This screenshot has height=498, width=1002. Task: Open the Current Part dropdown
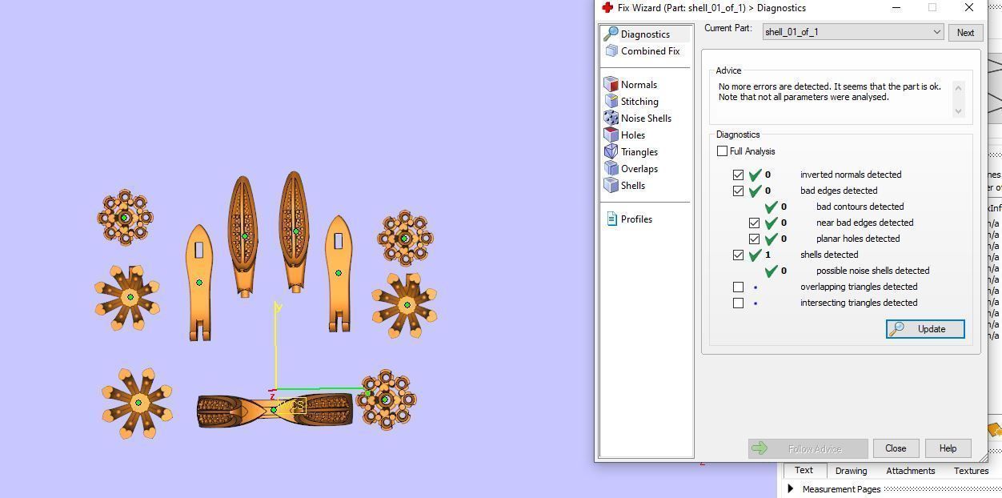tap(852, 32)
